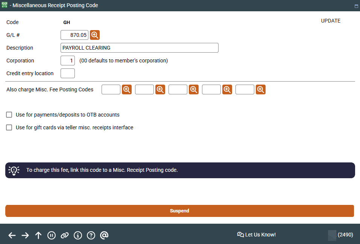Open lookup for fifth Misc. Fee Posting Code
The height and width of the screenshot is (244, 360).
[261, 89]
